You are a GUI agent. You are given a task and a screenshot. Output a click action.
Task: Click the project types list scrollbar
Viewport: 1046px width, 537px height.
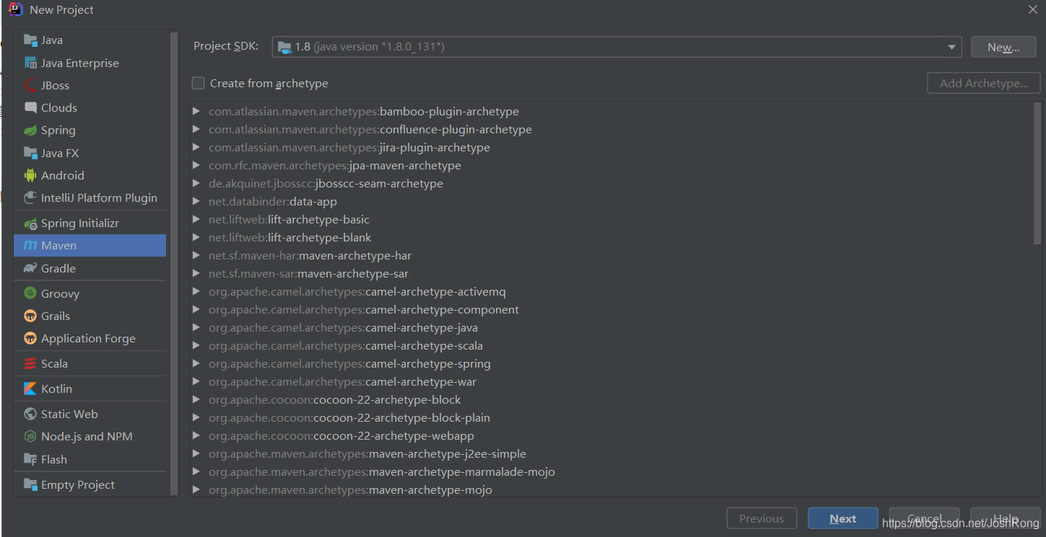tap(173, 263)
